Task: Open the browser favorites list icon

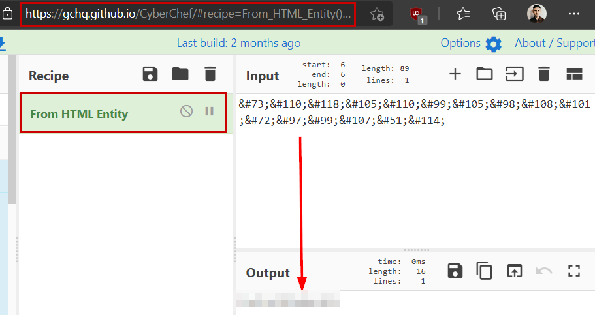Action: point(463,14)
